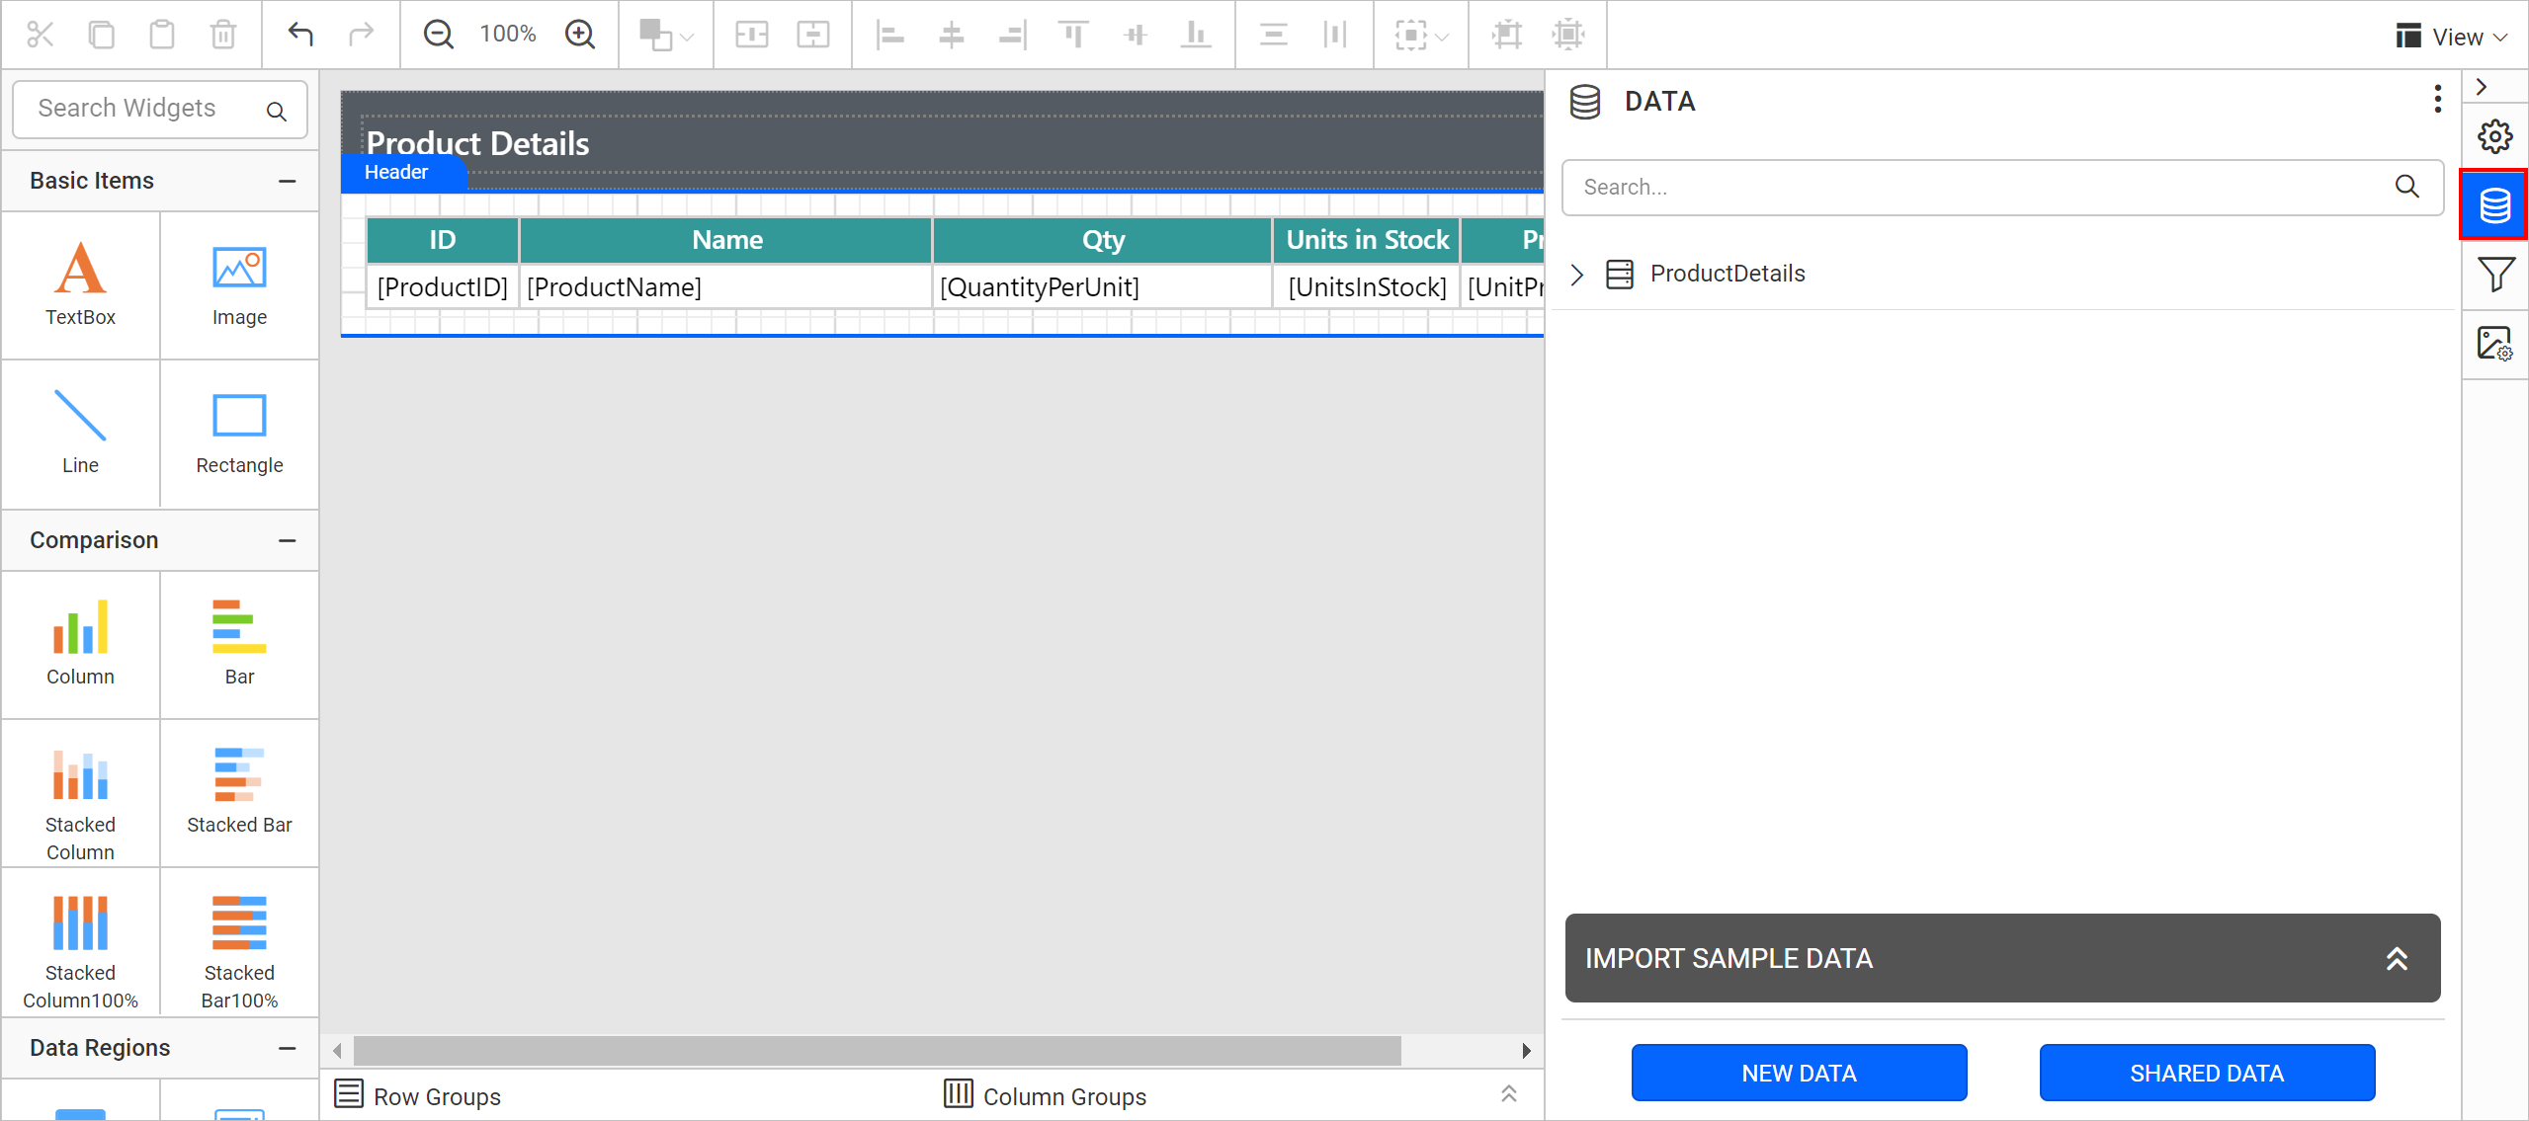Viewport: 2529px width, 1121px height.
Task: Collapse the Basic Items section
Action: coord(287,181)
